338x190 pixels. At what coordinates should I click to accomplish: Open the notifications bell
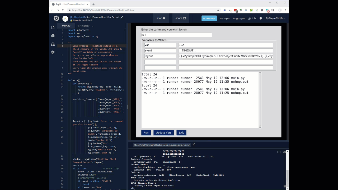click(x=261, y=18)
